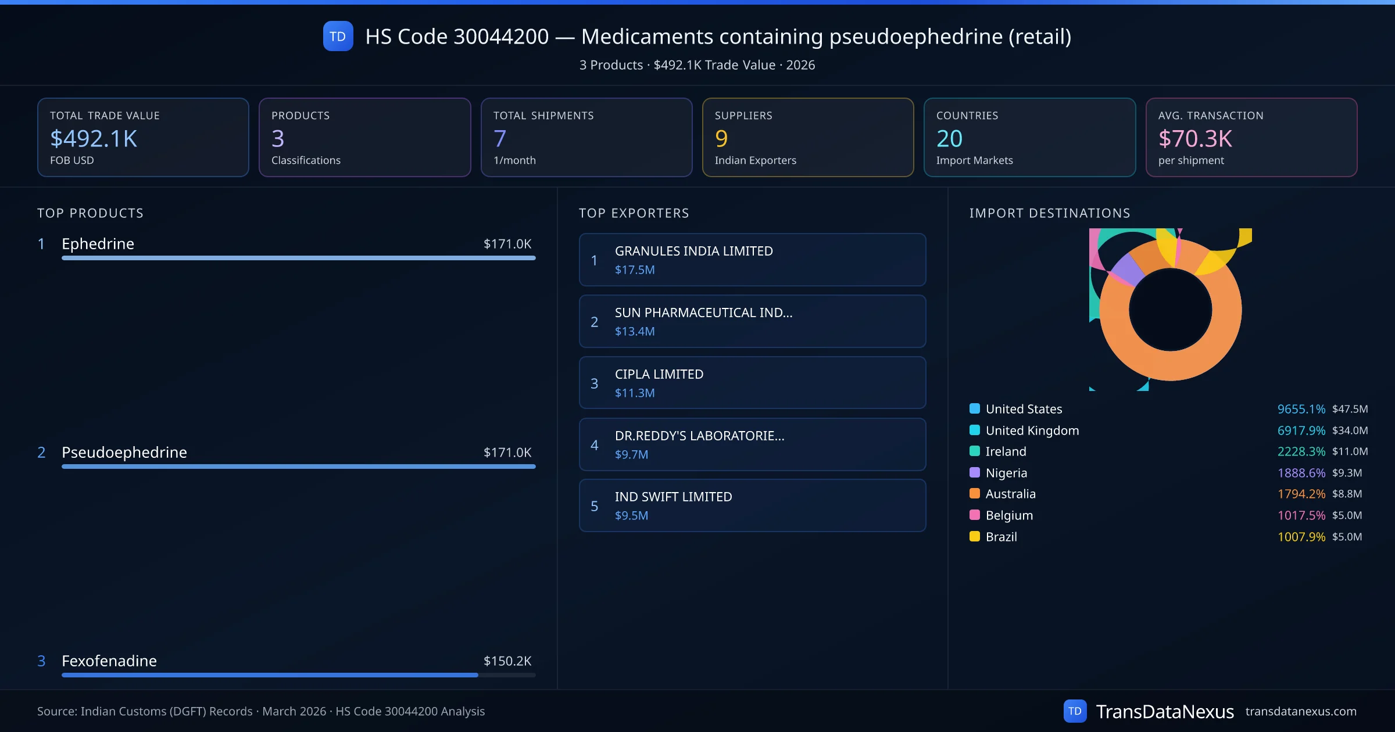Click the United States legend color square
Image resolution: width=1395 pixels, height=732 pixels.
coord(975,408)
